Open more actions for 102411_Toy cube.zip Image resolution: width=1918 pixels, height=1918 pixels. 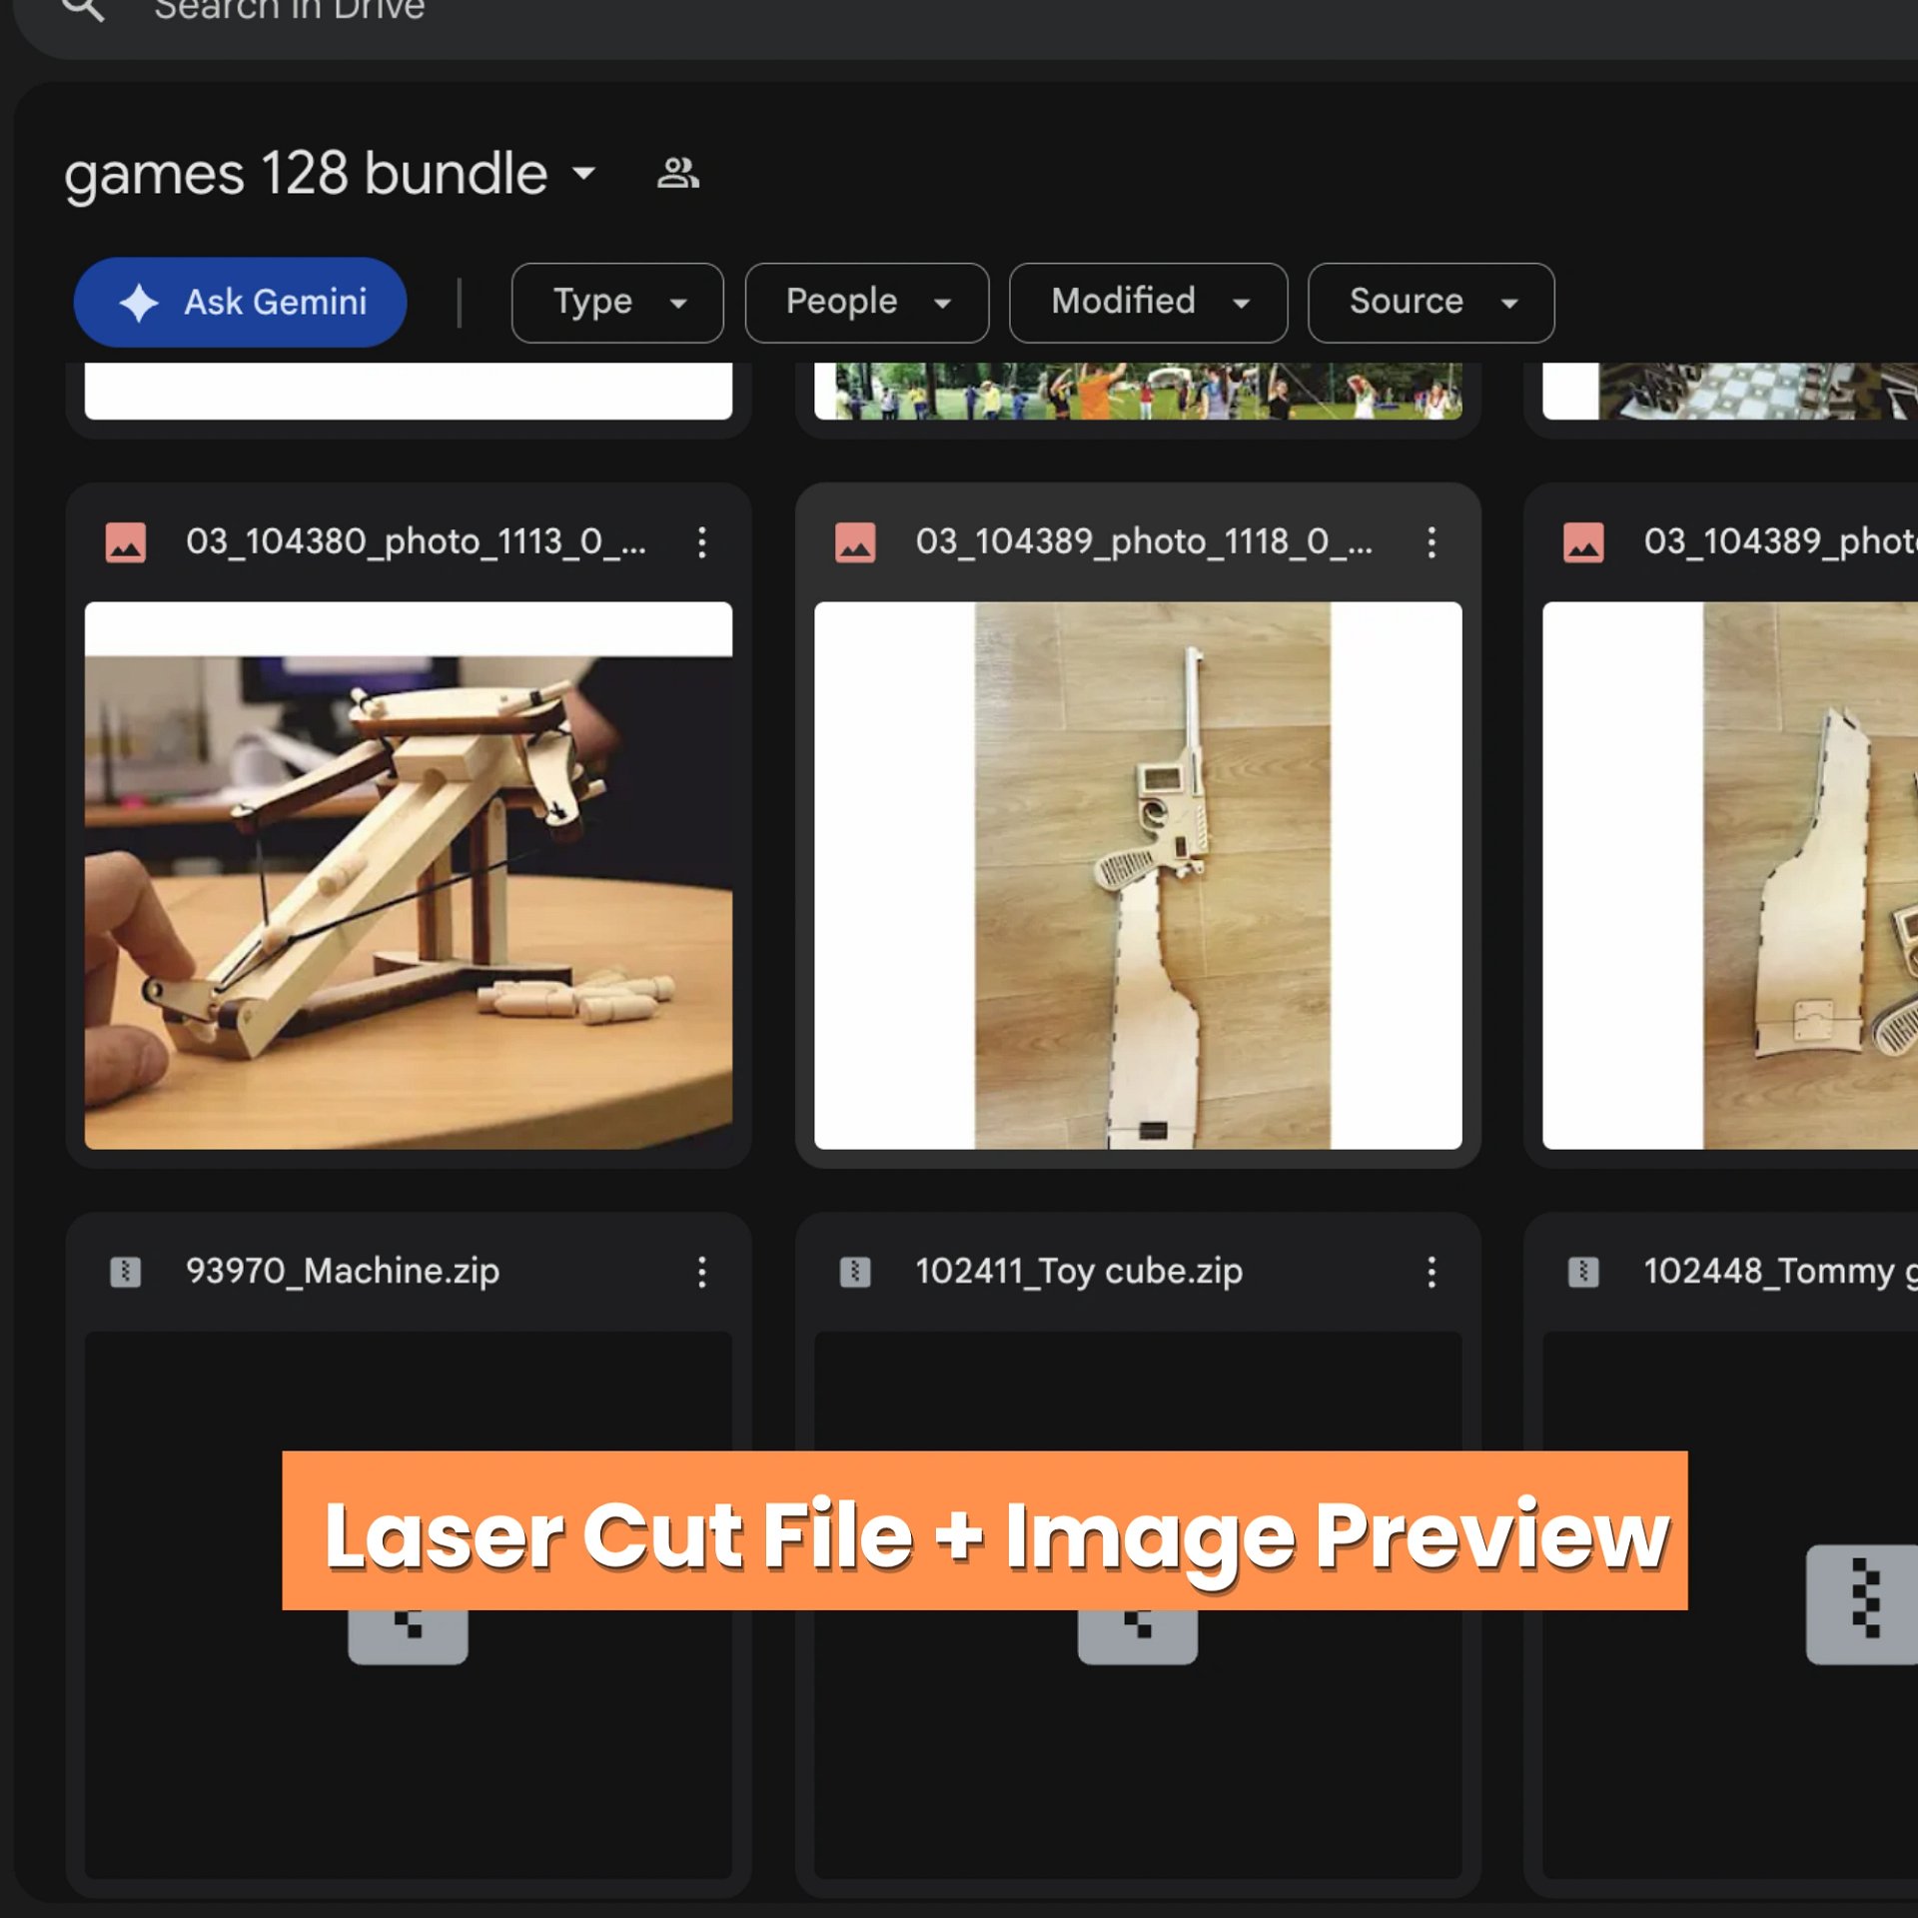tap(1432, 1272)
